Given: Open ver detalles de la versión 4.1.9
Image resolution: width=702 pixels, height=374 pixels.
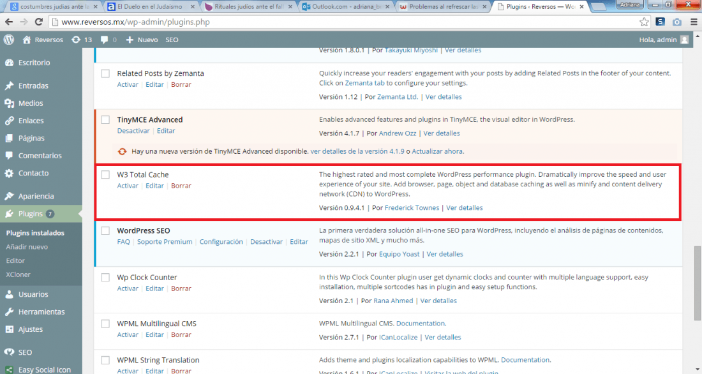Looking at the screenshot, I should (x=357, y=151).
